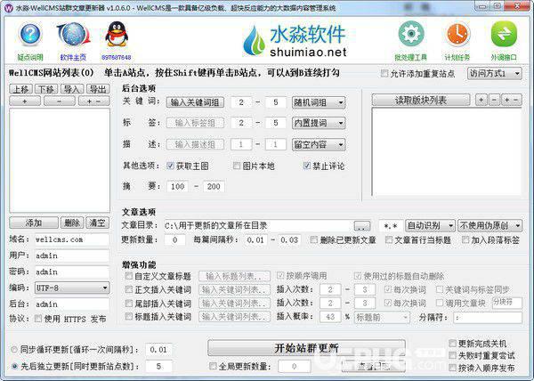Click the QQ penguin contact icon

click(116, 35)
